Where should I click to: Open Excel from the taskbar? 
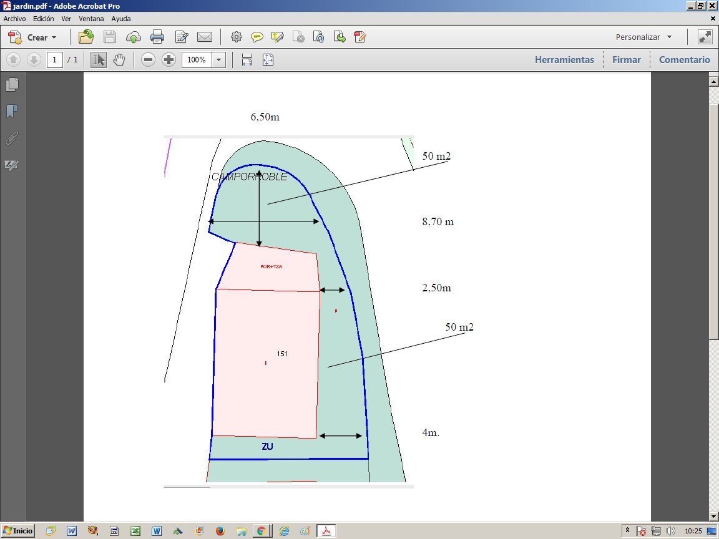[135, 531]
